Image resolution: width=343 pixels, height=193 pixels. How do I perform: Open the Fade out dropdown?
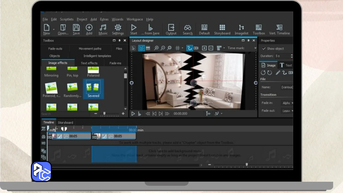click(288, 111)
